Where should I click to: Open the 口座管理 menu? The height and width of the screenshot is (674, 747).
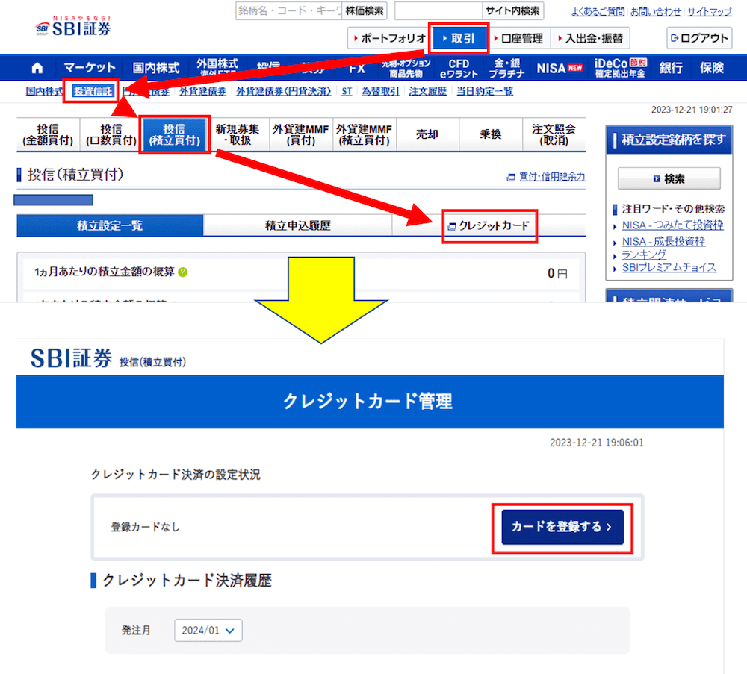519,38
